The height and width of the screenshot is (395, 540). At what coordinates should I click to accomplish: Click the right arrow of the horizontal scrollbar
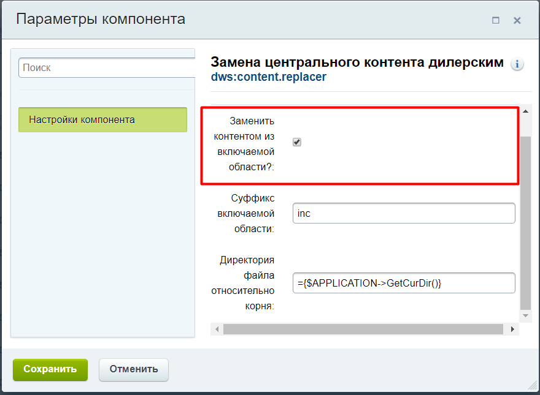[x=513, y=329]
